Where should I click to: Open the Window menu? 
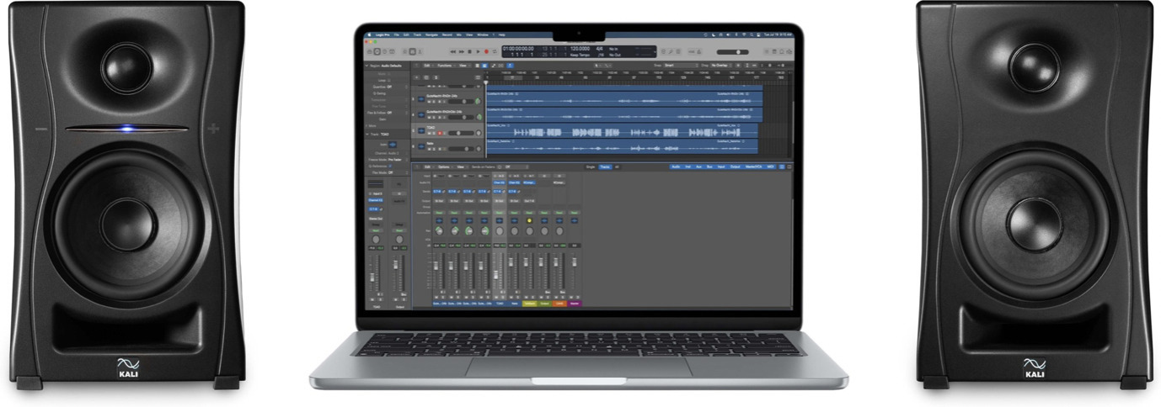[x=483, y=34]
